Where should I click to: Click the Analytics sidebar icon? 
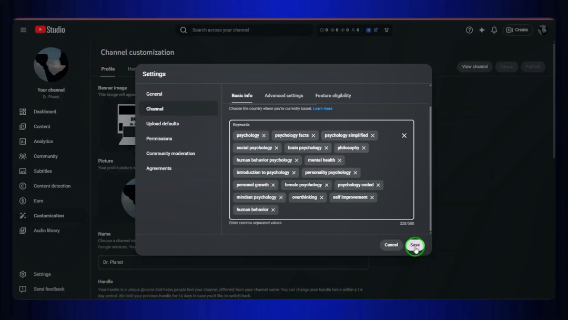pyautogui.click(x=23, y=142)
